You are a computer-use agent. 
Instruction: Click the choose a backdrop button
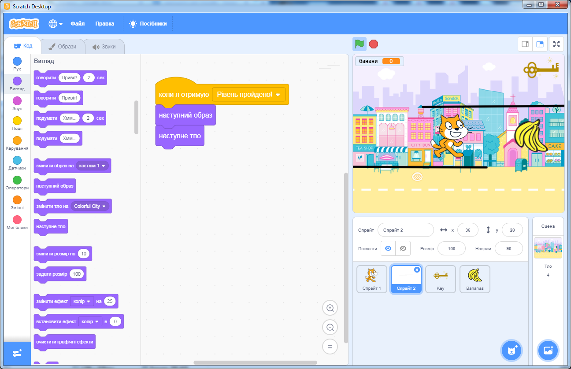click(548, 351)
